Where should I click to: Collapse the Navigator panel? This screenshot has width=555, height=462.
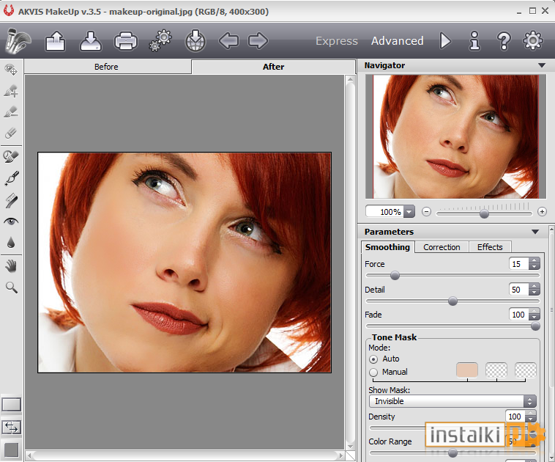(542, 65)
